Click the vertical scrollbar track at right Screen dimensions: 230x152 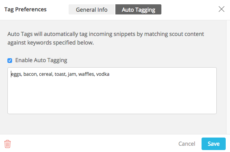pyautogui.click(x=228, y=77)
